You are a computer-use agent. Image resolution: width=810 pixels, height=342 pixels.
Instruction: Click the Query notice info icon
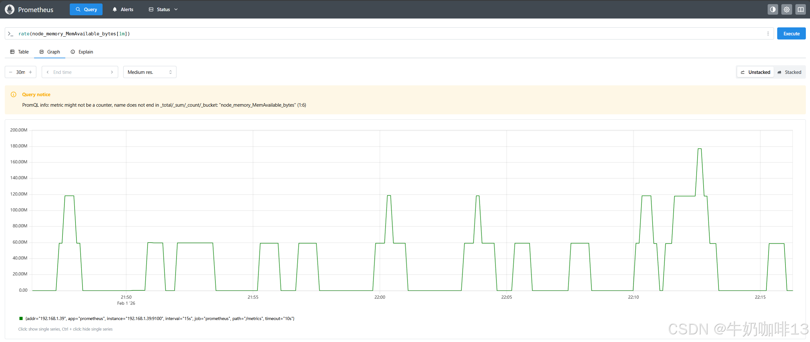13,95
